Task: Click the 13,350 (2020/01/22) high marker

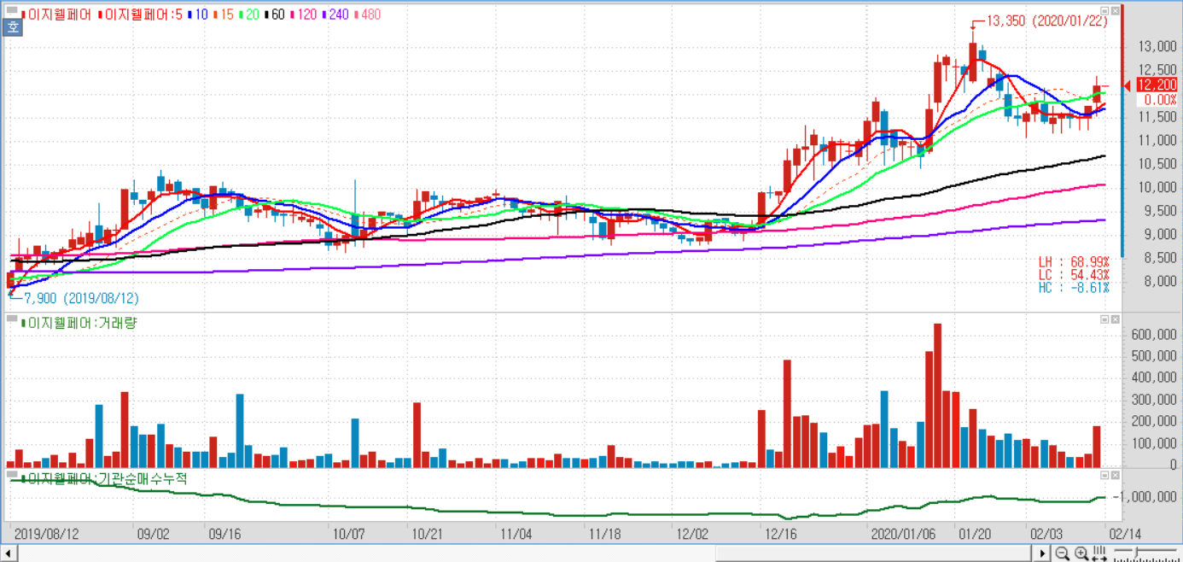Action: click(1046, 21)
